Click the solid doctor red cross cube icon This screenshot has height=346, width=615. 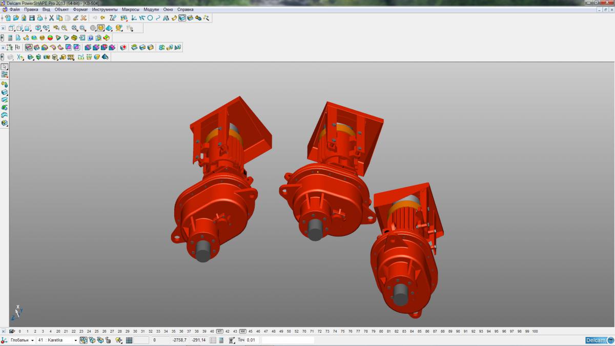tap(124, 47)
